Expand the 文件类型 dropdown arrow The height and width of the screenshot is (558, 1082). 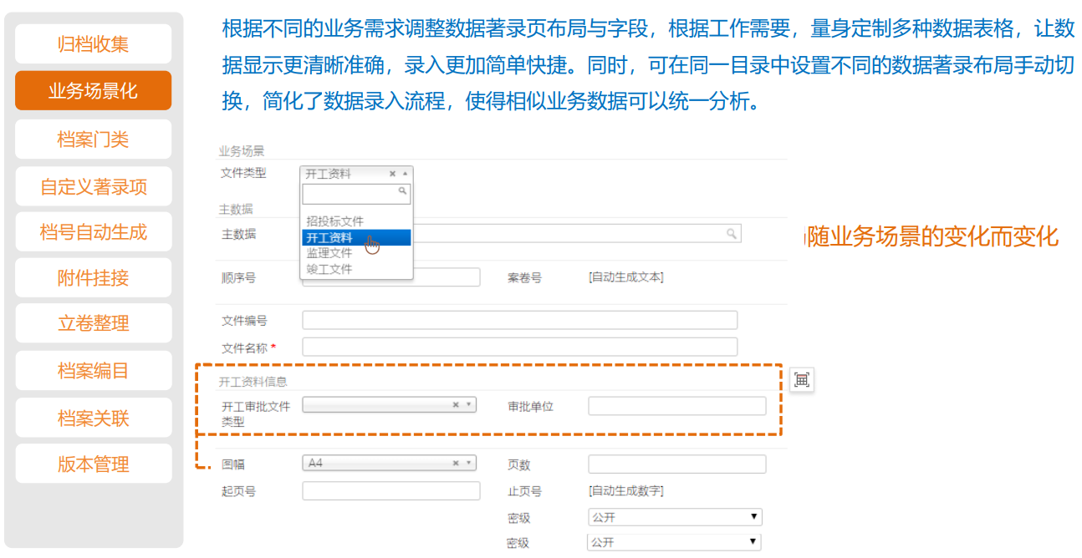point(406,174)
